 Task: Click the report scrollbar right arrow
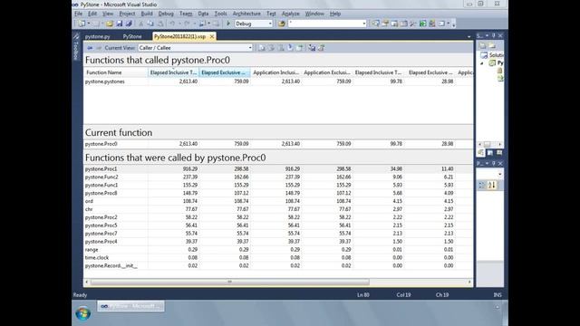(469, 282)
